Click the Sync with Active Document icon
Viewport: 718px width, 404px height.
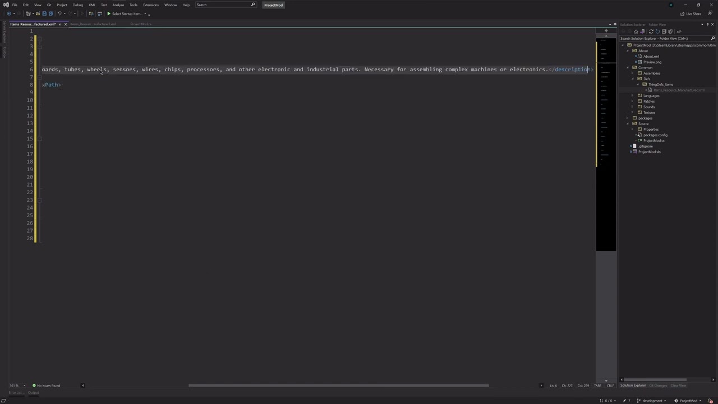click(x=651, y=31)
